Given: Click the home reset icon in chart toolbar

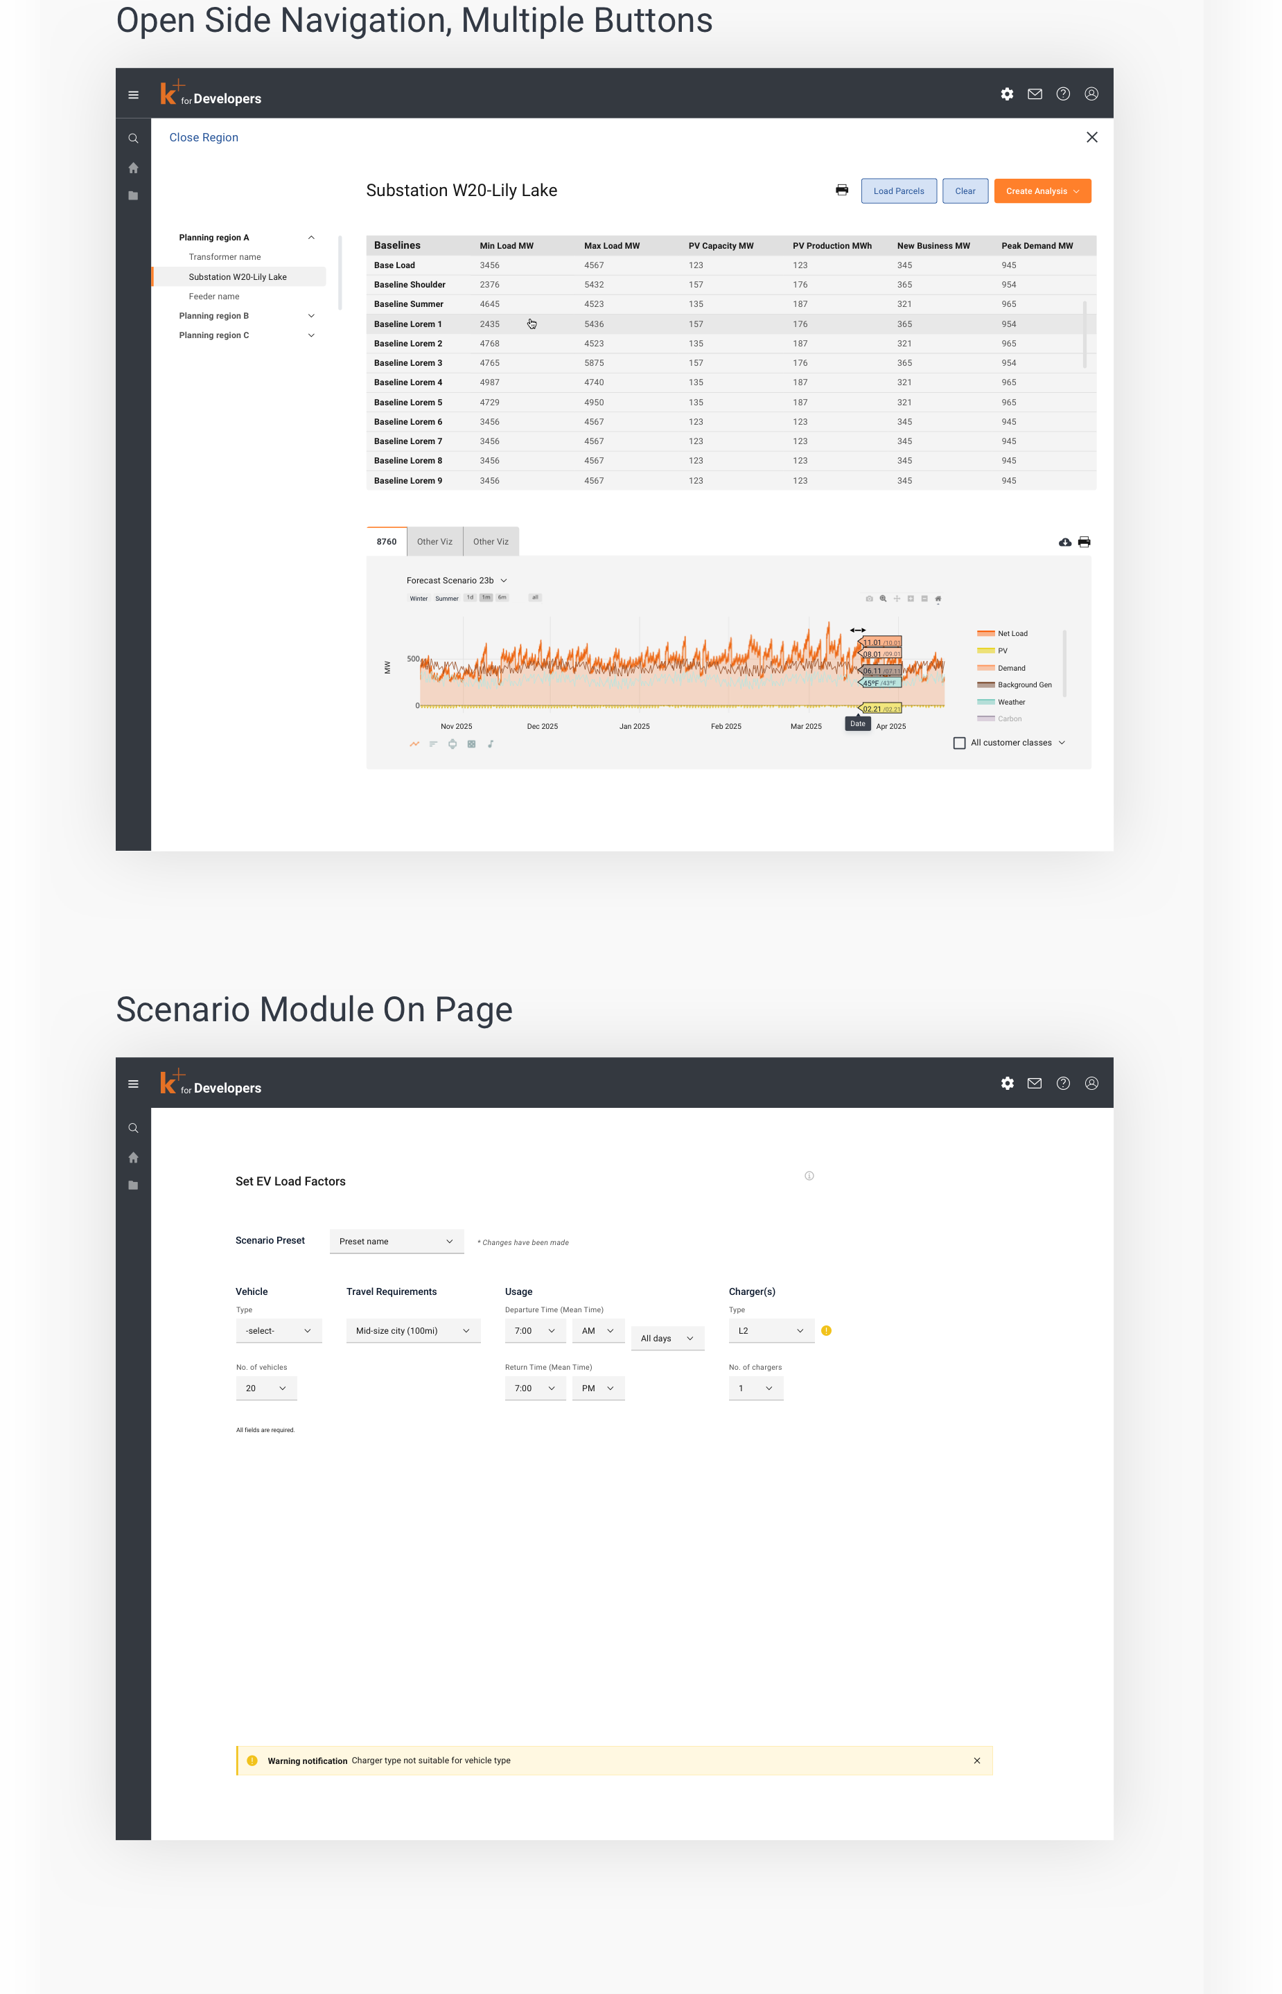Looking at the screenshot, I should click(x=938, y=599).
